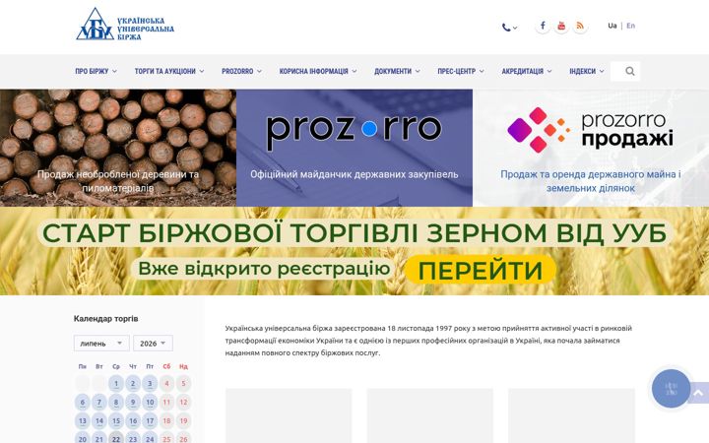Select calendar day 2
Image resolution: width=709 pixels, height=443 pixels.
(133, 383)
